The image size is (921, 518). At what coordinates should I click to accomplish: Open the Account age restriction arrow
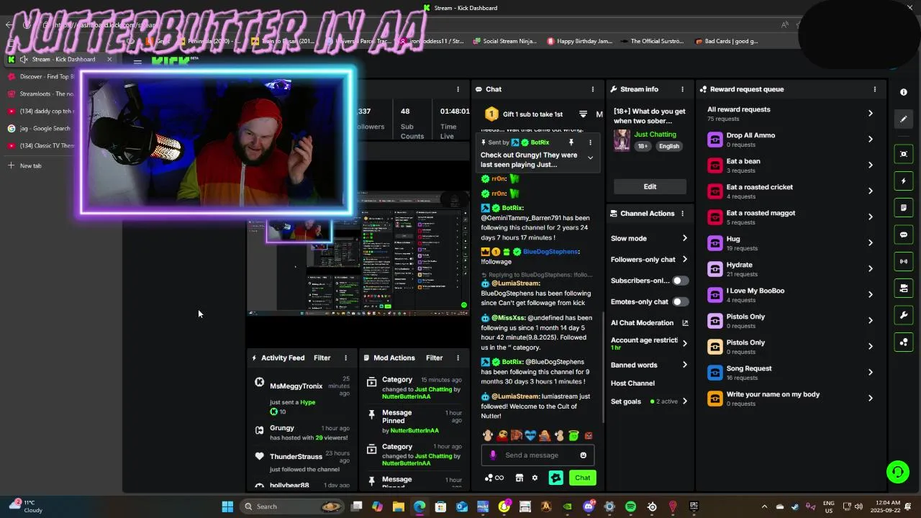(684, 343)
